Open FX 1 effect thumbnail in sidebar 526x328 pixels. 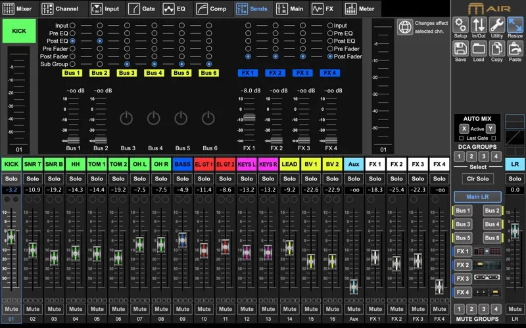click(487, 251)
